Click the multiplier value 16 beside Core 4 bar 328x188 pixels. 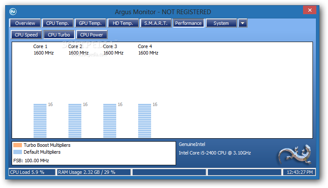(155, 104)
